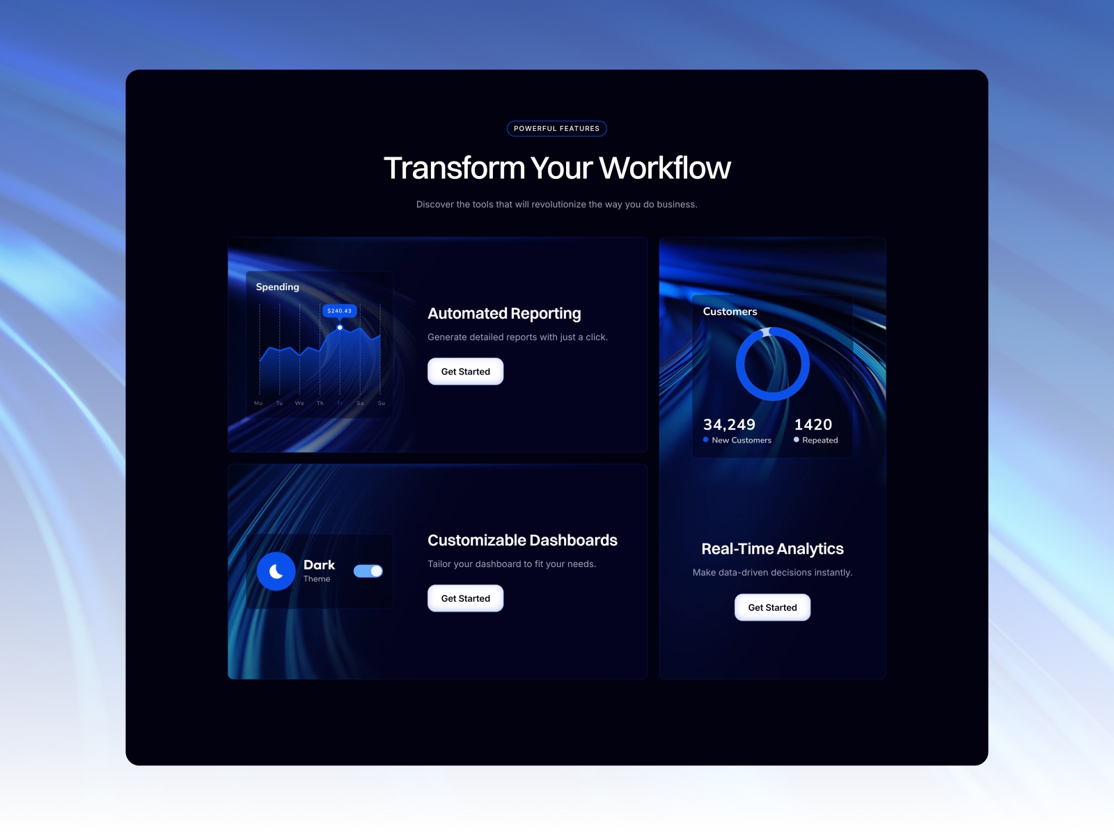This screenshot has width=1114, height=835.
Task: Click Get Started under Automated Reporting
Action: 464,371
